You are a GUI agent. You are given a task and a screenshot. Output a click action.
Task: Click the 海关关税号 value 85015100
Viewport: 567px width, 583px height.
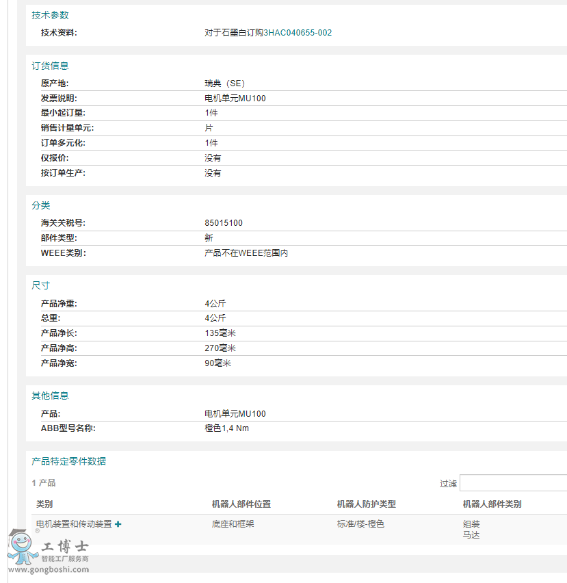(x=222, y=222)
